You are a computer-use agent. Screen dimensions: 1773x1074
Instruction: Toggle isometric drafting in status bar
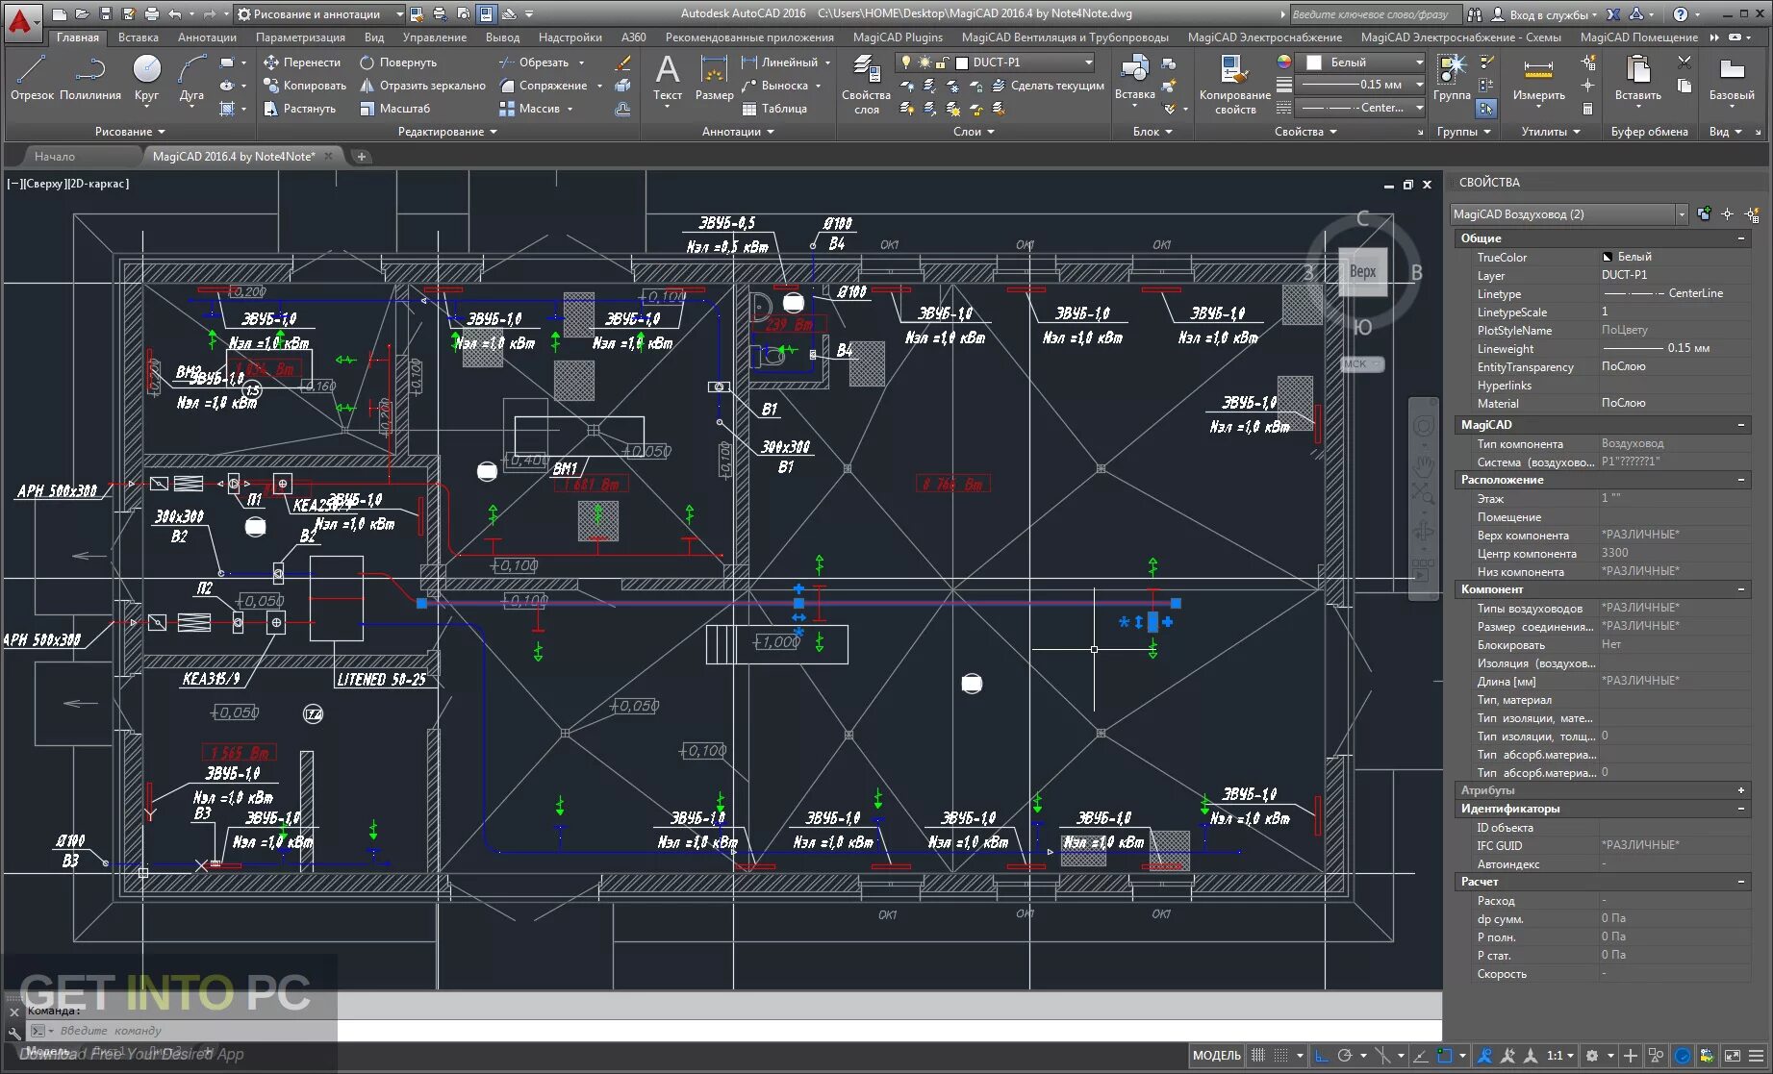point(1382,1055)
